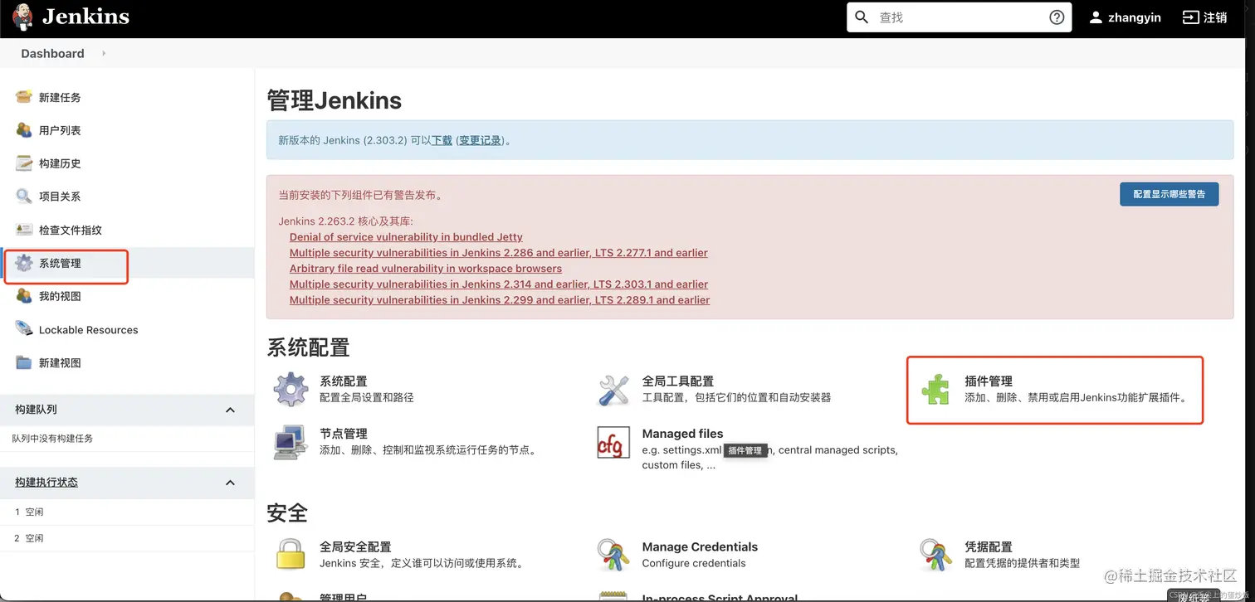Collapse the 构建队列 section
Screen dimensions: 1255x602
pos(231,409)
